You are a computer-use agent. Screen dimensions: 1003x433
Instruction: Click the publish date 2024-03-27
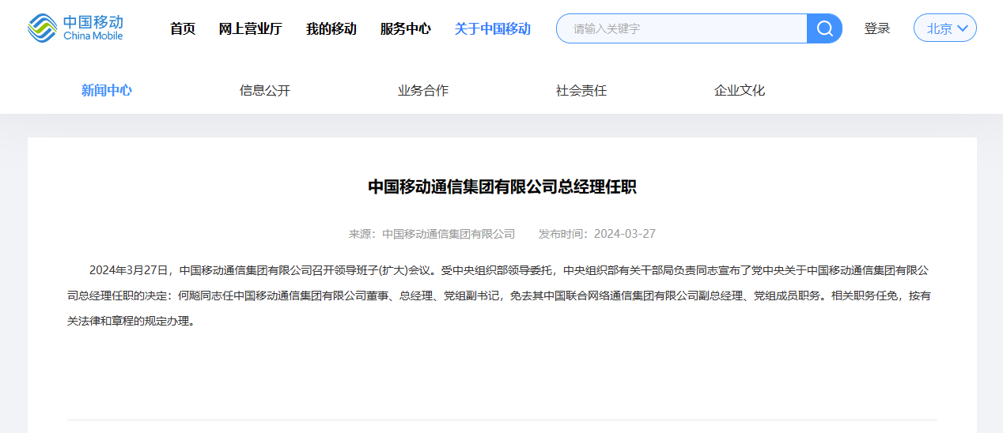point(625,234)
